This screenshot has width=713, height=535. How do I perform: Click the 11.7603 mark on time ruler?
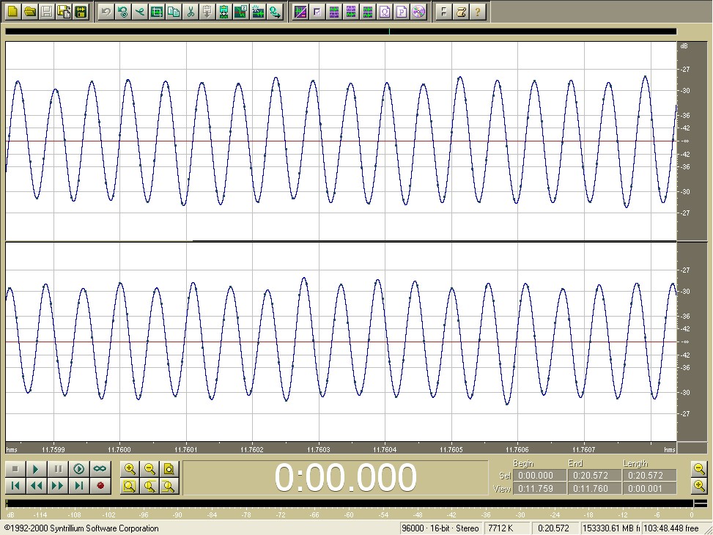tap(319, 449)
